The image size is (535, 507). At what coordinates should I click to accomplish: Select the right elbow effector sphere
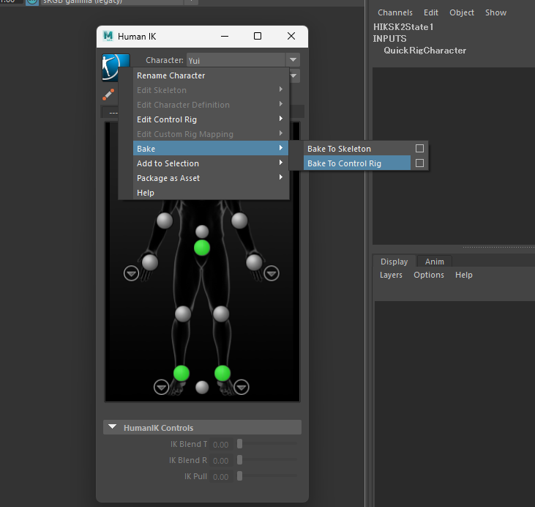click(x=165, y=221)
